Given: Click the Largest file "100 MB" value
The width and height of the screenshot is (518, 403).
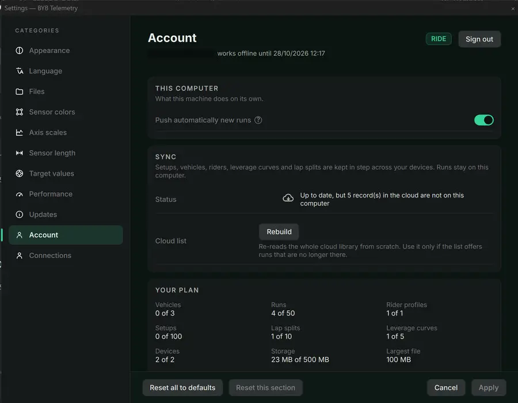Looking at the screenshot, I should [399, 359].
